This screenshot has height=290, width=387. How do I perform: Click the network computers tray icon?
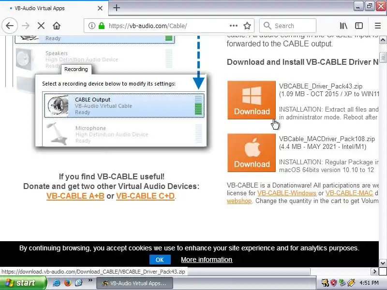[342, 283]
